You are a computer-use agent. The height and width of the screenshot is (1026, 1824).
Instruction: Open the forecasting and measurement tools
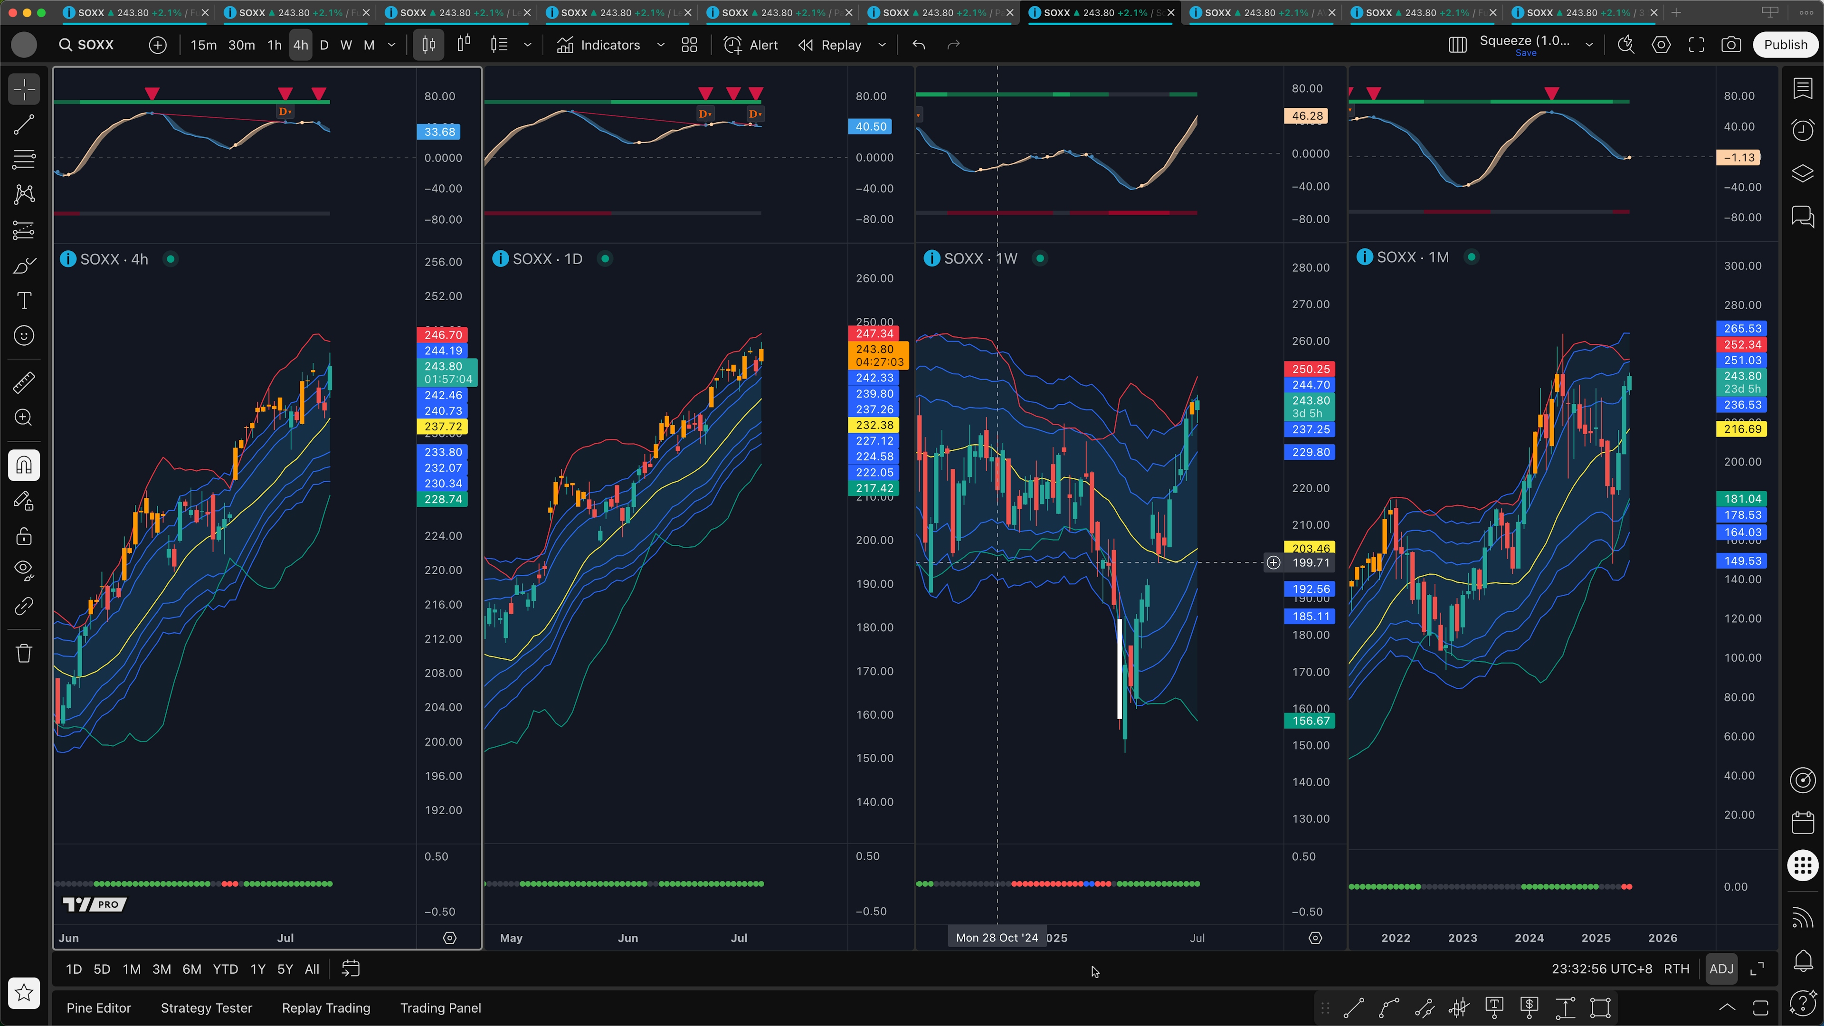24,230
